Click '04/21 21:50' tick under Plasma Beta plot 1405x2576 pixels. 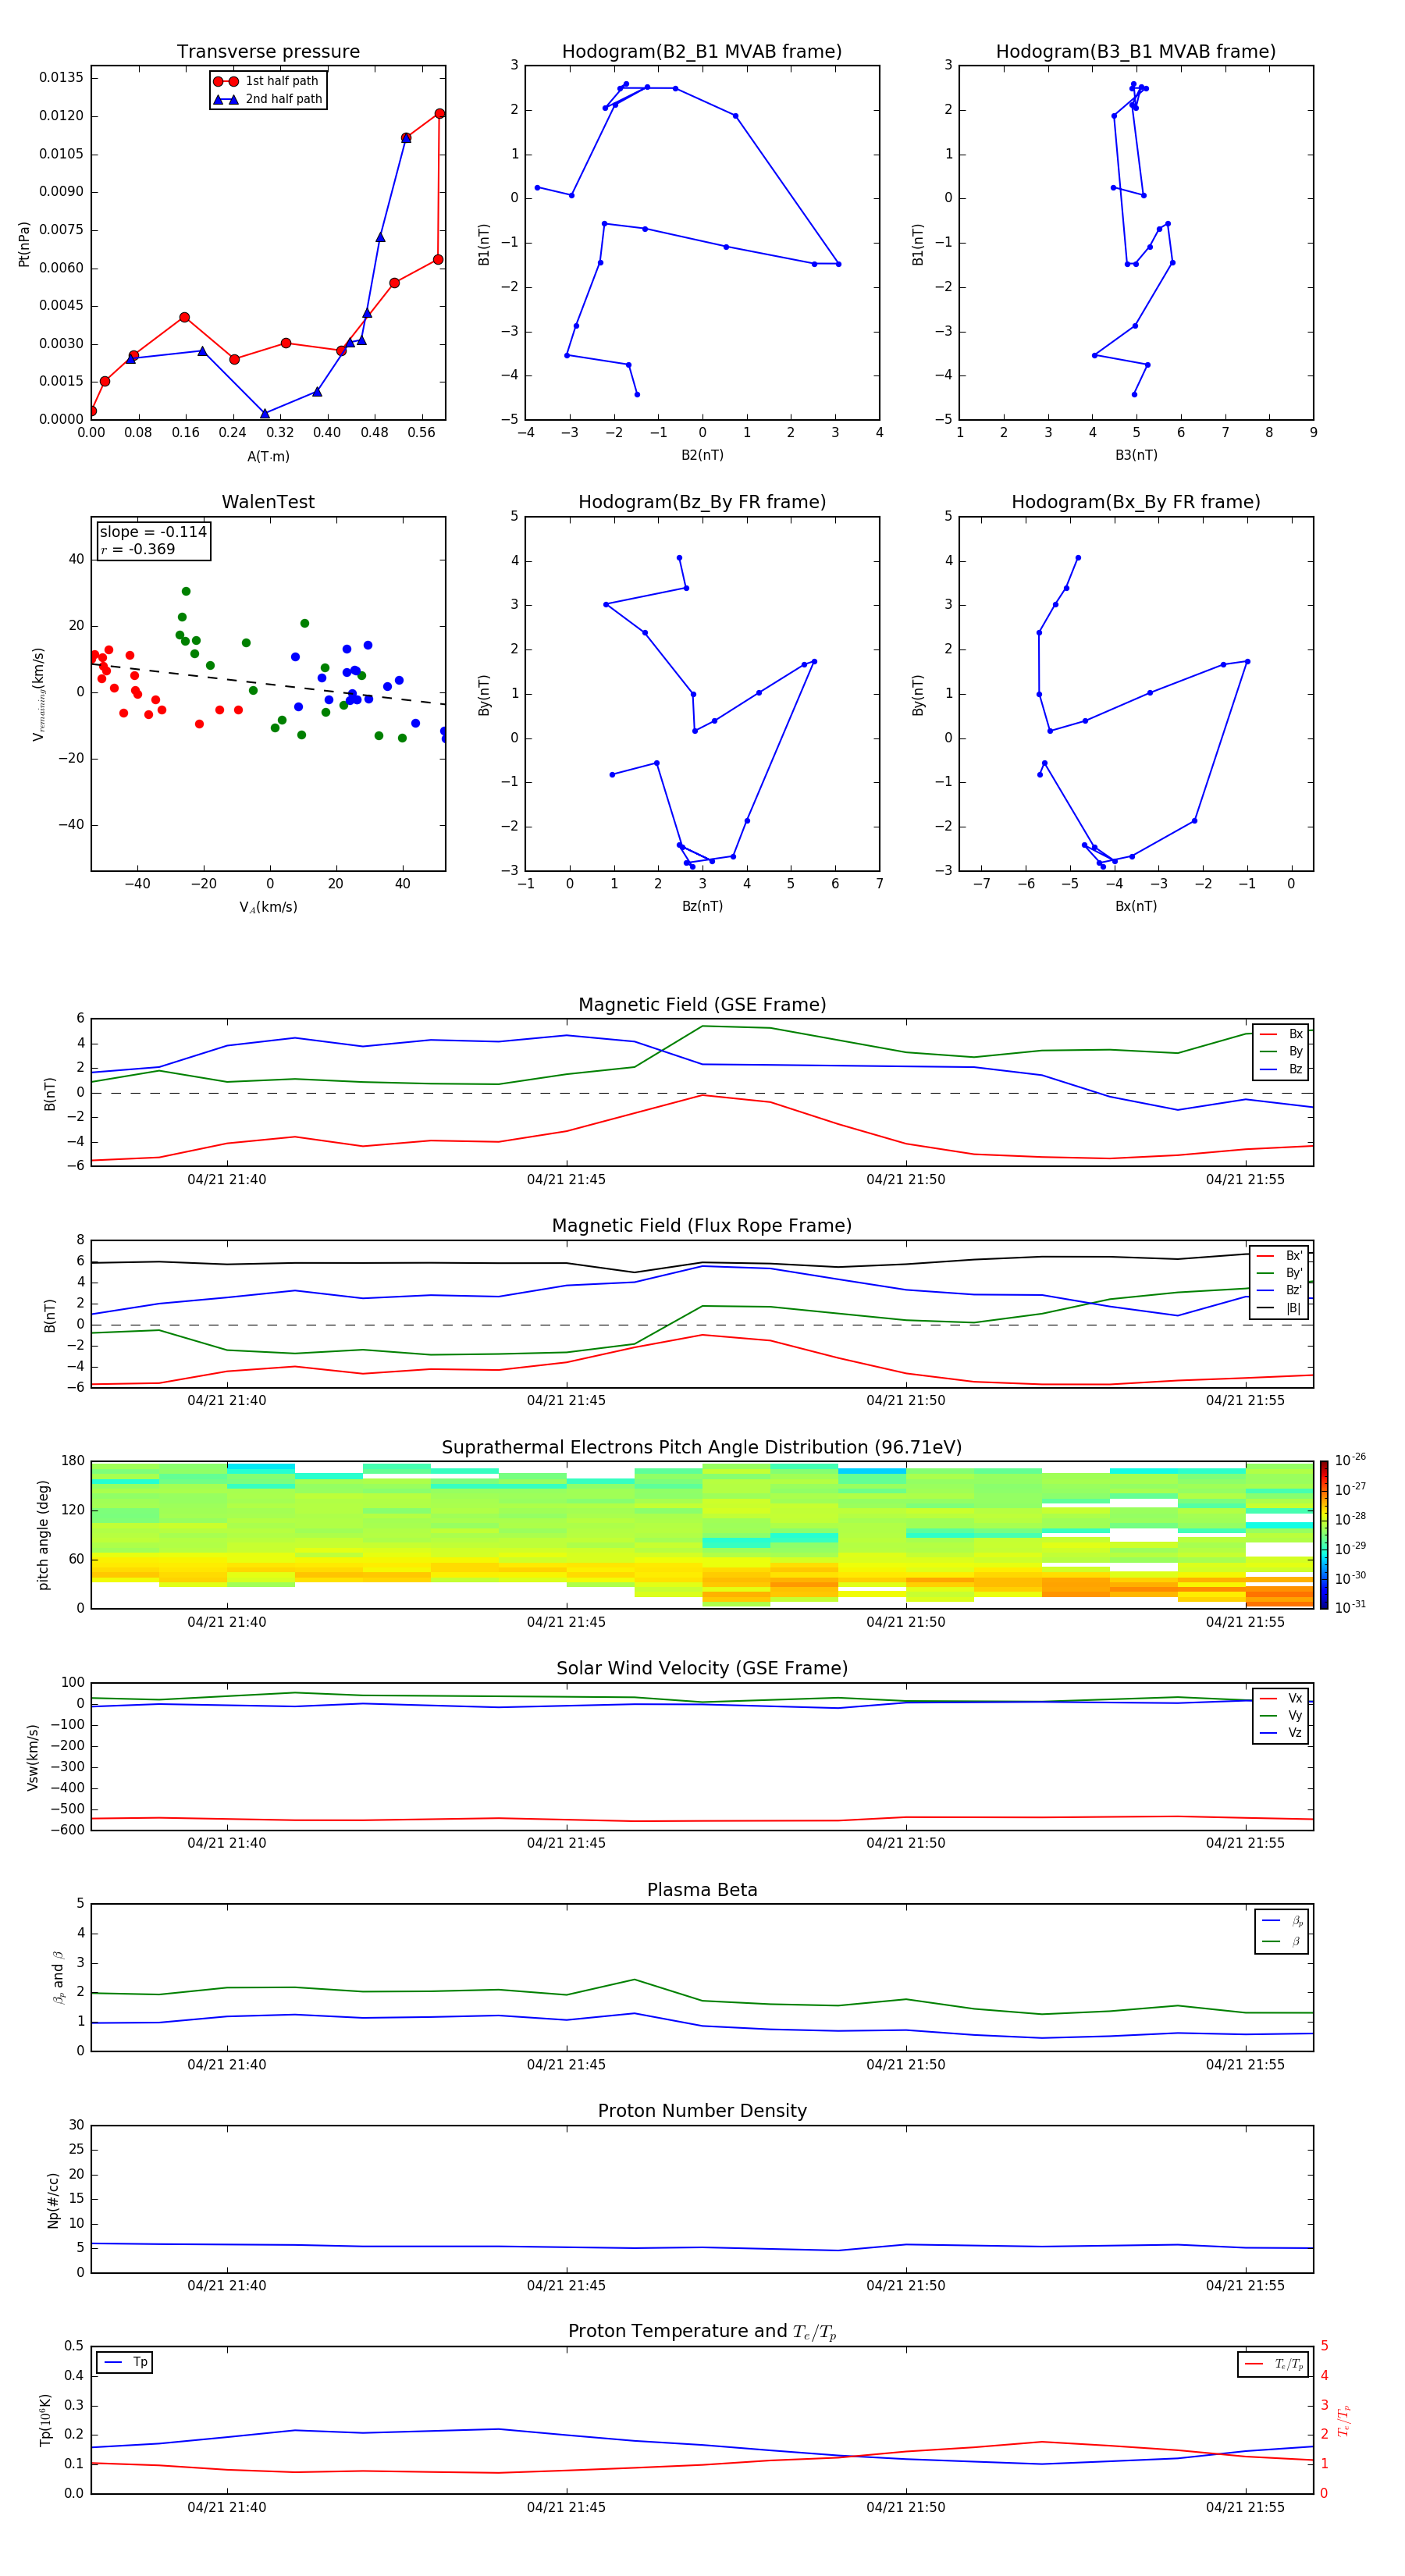point(906,2065)
